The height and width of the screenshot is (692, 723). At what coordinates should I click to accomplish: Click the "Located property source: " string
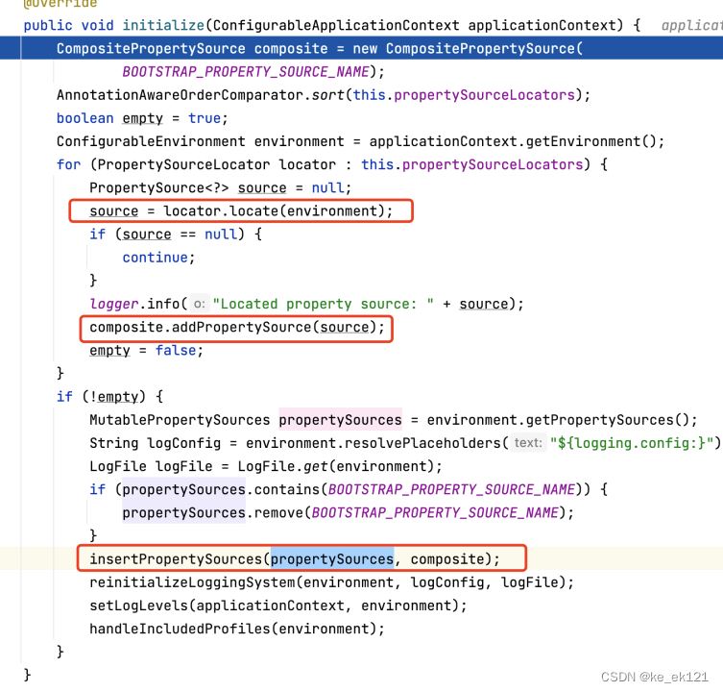click(324, 305)
